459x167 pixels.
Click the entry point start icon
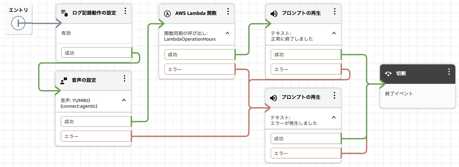18,23
